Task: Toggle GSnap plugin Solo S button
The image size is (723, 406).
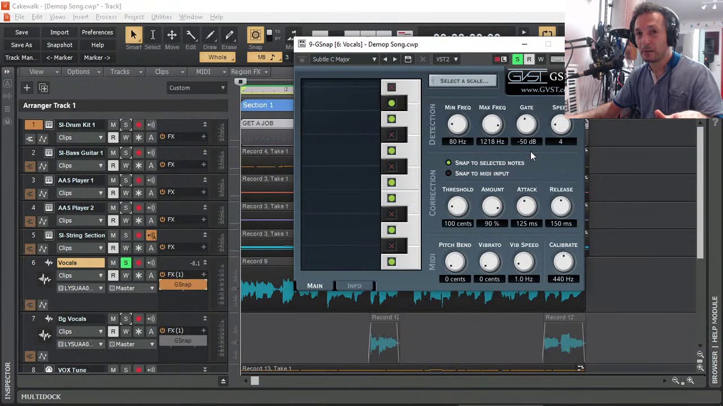Action: tap(517, 59)
